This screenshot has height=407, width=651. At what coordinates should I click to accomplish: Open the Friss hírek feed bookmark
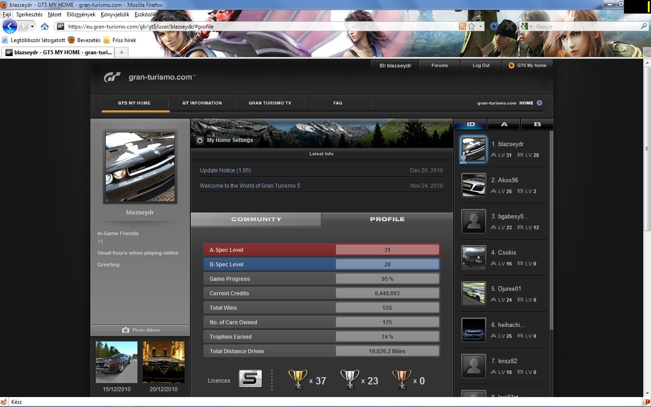(120, 40)
